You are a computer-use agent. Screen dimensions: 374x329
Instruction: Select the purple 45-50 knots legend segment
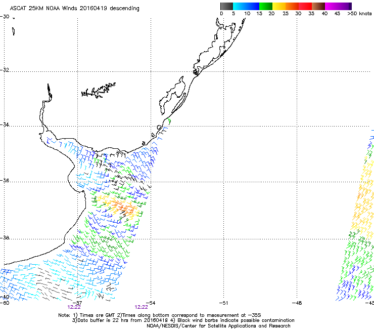[345, 6]
